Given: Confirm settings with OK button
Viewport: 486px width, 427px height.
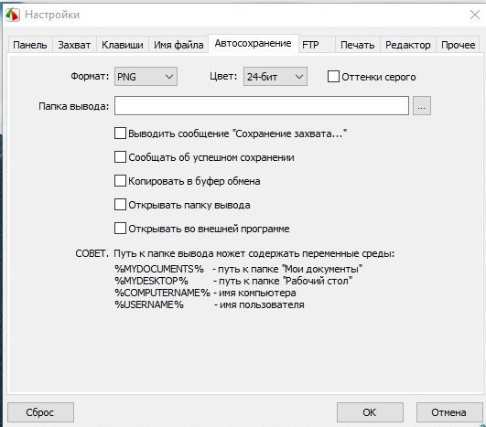Looking at the screenshot, I should pyautogui.click(x=370, y=412).
